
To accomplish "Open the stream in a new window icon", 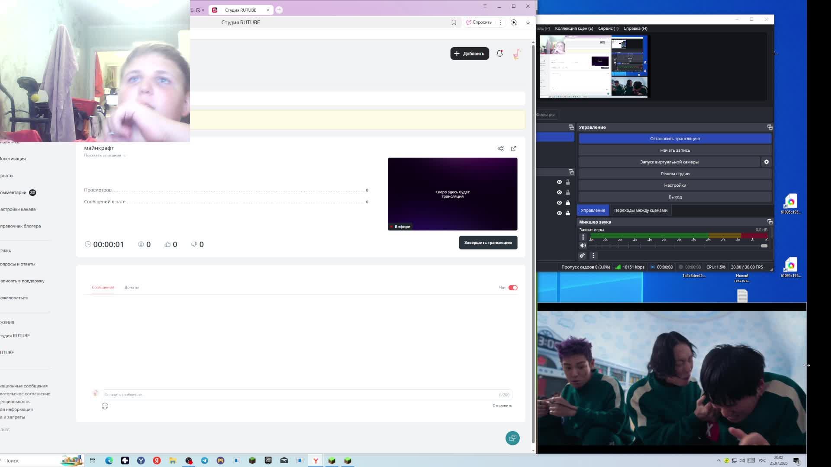I will (x=513, y=149).
